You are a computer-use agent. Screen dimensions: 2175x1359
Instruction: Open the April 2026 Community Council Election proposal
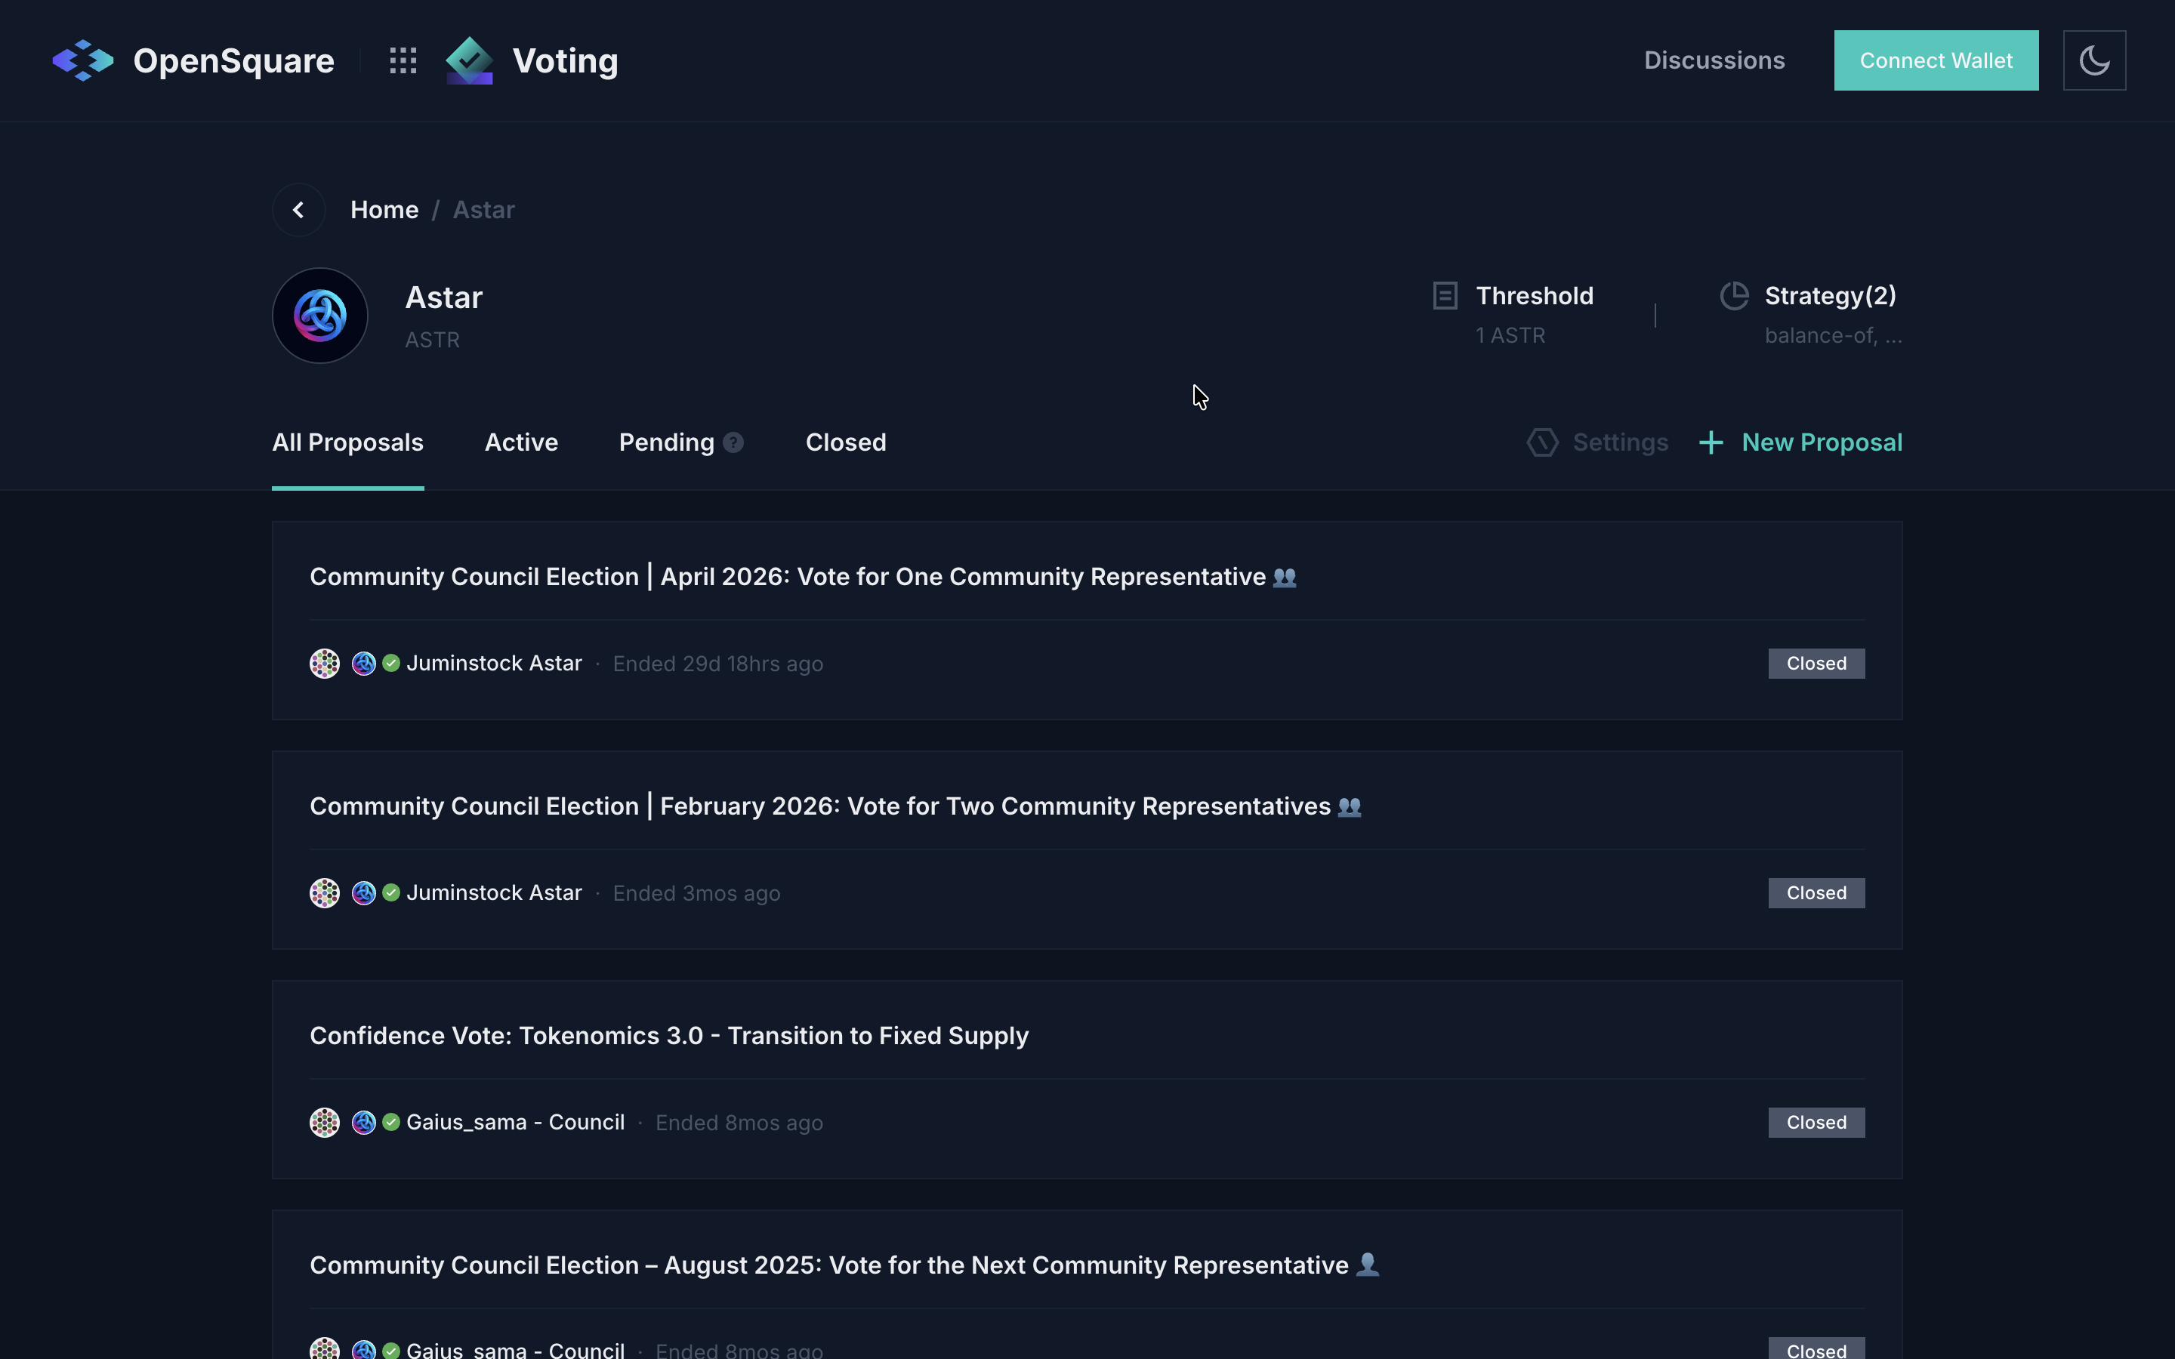[788, 577]
